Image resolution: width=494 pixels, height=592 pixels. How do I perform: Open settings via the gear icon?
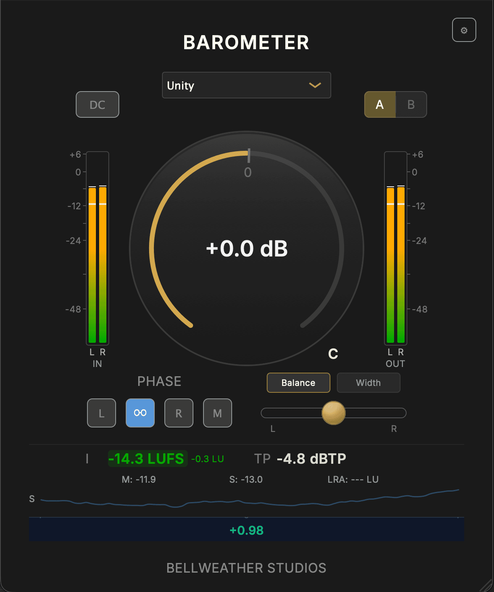(x=464, y=30)
